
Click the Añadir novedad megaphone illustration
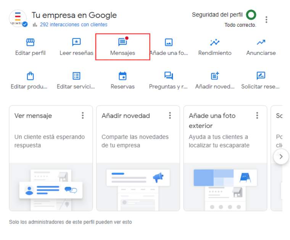tap(138, 187)
